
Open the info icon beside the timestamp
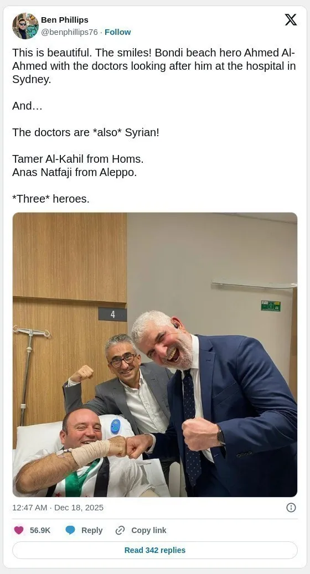(x=291, y=508)
